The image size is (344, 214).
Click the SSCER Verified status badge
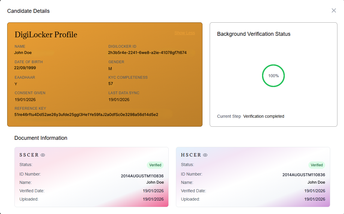(x=155, y=165)
